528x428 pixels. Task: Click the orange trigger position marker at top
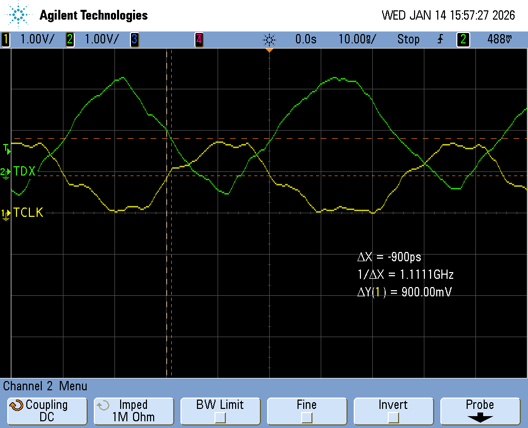(269, 51)
